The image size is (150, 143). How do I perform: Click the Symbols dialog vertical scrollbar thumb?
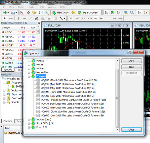point(117,98)
